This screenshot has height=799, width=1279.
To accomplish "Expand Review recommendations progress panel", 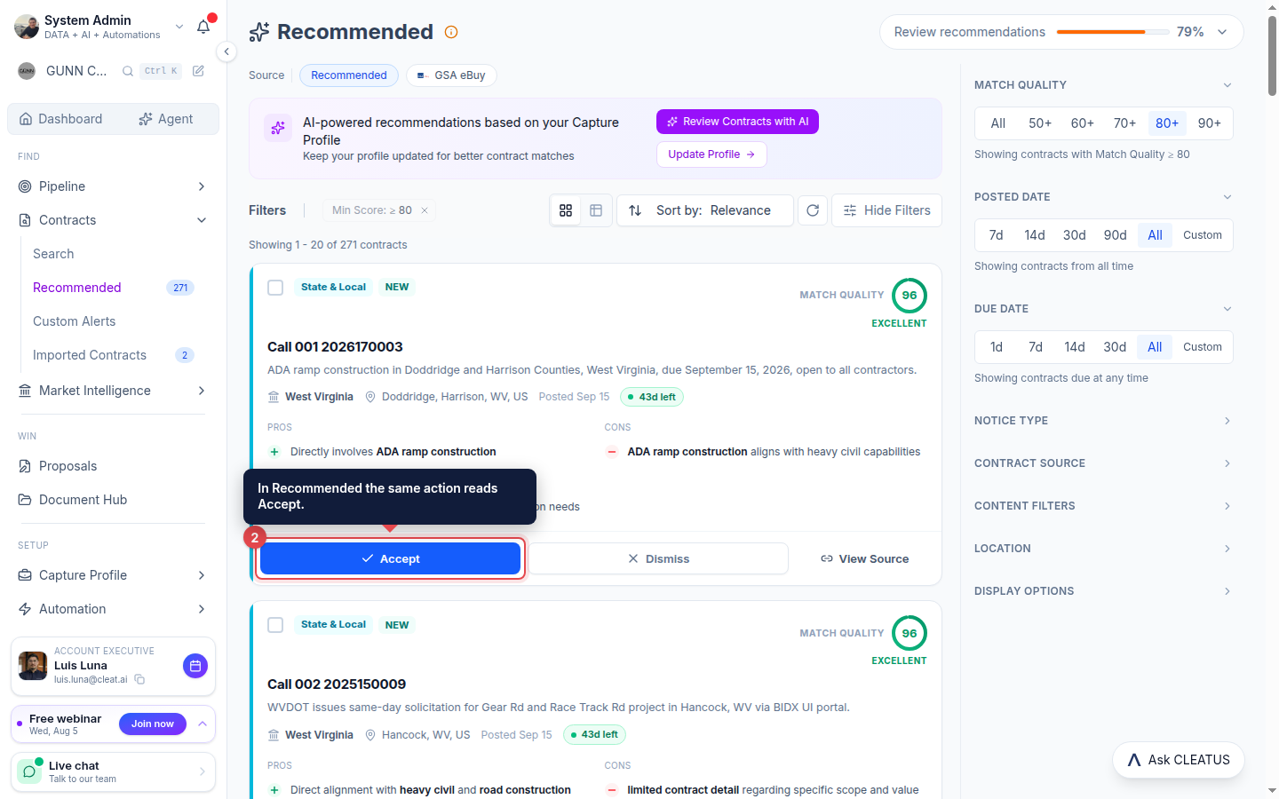I will click(x=1222, y=32).
